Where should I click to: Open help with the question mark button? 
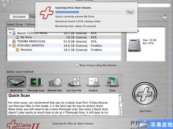coord(165,17)
